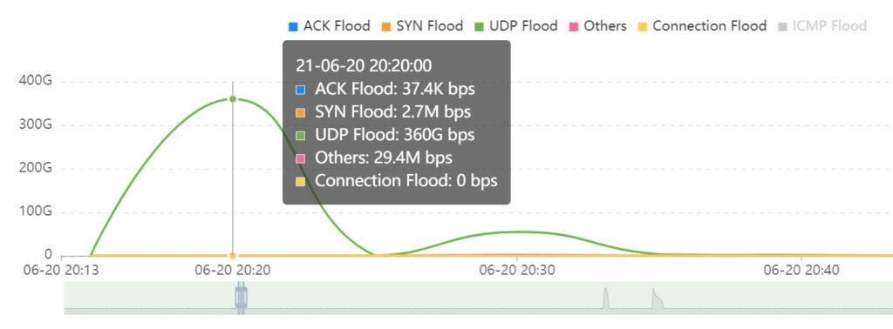Click the orange SYN Flood legend square
The image size is (893, 329).
click(386, 27)
